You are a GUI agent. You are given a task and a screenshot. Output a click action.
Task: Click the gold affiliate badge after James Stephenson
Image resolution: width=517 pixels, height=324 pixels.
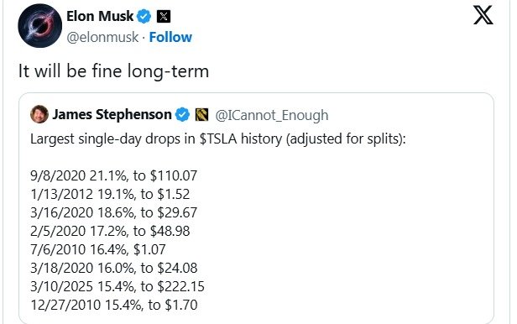(x=201, y=115)
